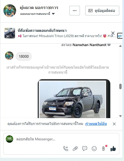Click the กำหนดให้ฉัน link

click(x=96, y=124)
